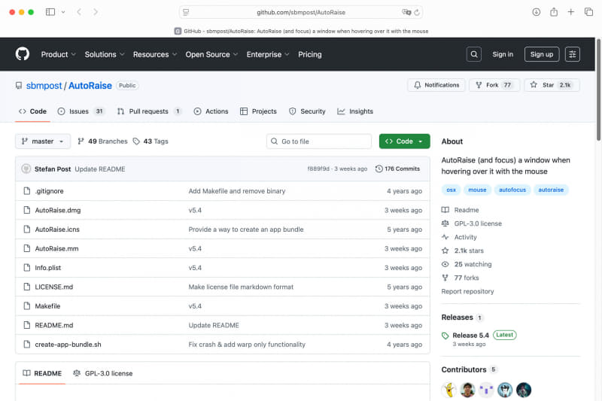This screenshot has width=602, height=401.
Task: Click file icon next to AutoRaise.dmg
Action: (27, 210)
